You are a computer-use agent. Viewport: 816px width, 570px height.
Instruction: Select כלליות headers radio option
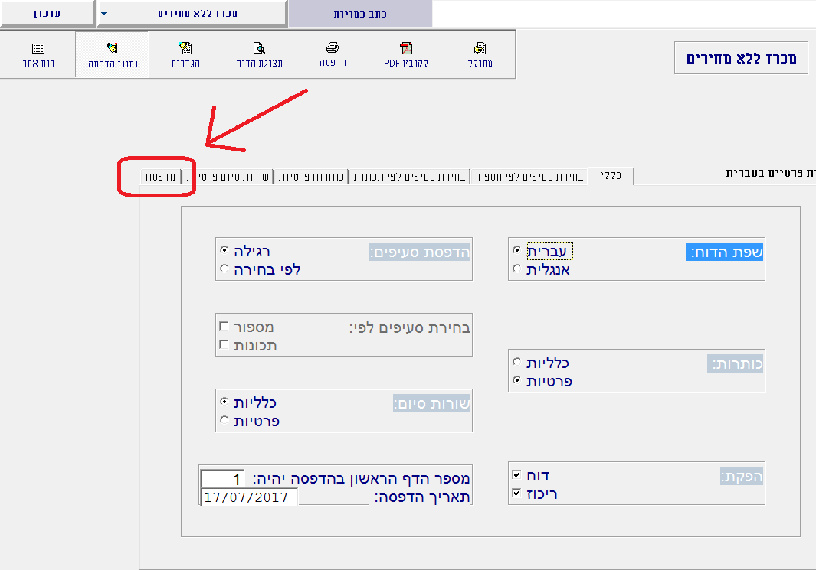pyautogui.click(x=517, y=362)
